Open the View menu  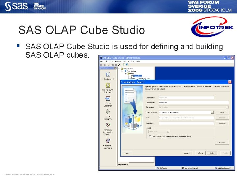click(x=111, y=61)
